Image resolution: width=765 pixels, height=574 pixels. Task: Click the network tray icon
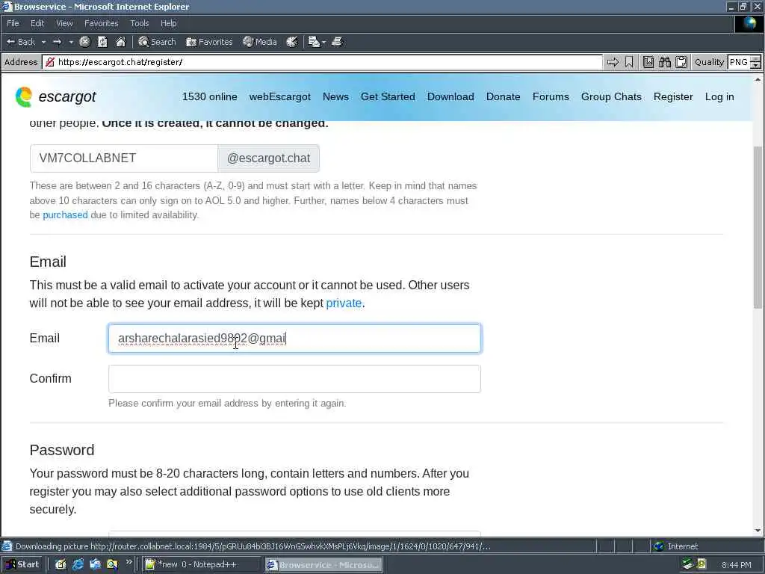[x=688, y=565]
